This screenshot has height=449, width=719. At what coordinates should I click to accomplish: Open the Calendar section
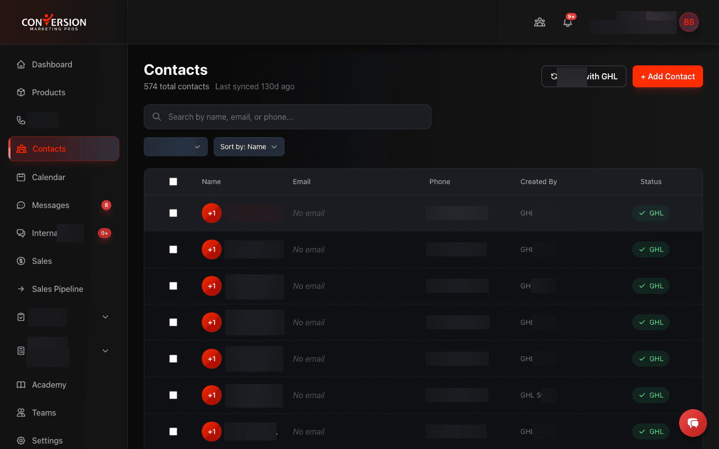coord(48,177)
